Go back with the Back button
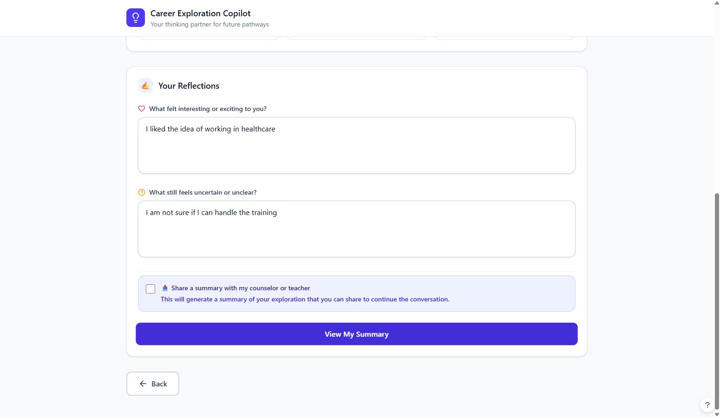Image resolution: width=720 pixels, height=418 pixels. click(153, 384)
